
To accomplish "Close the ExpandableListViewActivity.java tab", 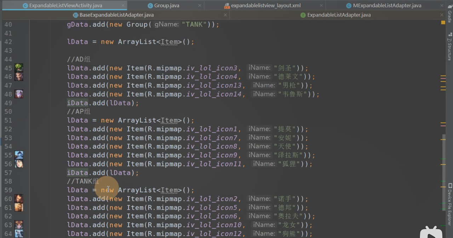I will (x=123, y=6).
